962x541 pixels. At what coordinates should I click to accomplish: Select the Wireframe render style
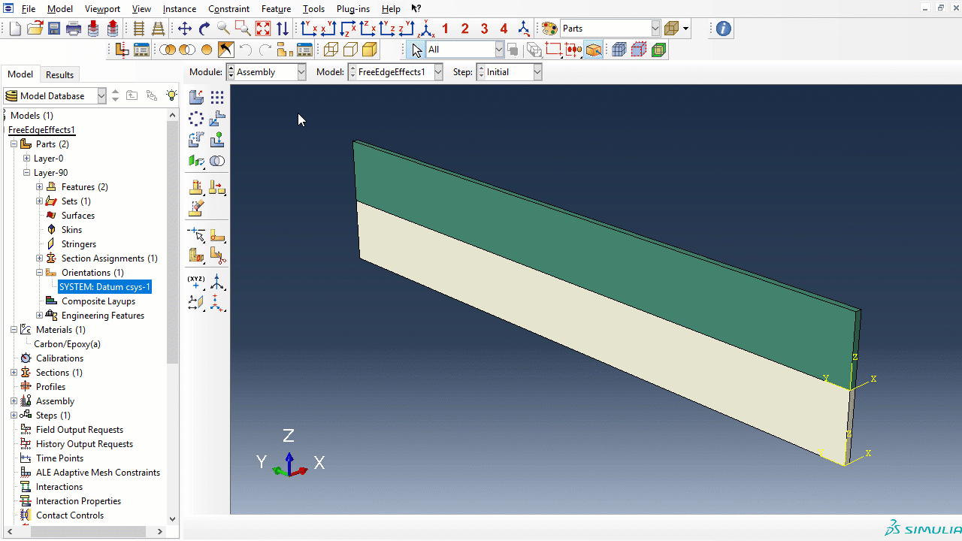pyautogui.click(x=331, y=50)
